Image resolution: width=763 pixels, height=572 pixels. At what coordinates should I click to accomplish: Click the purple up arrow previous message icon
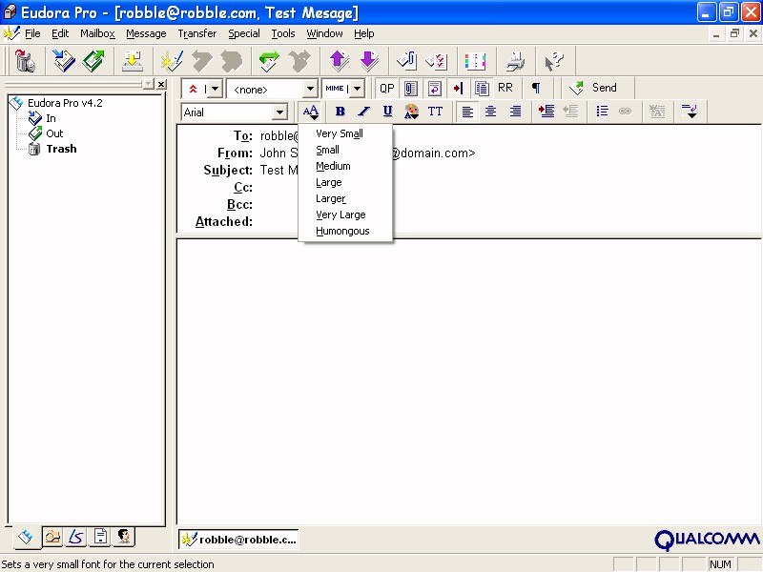pos(340,61)
